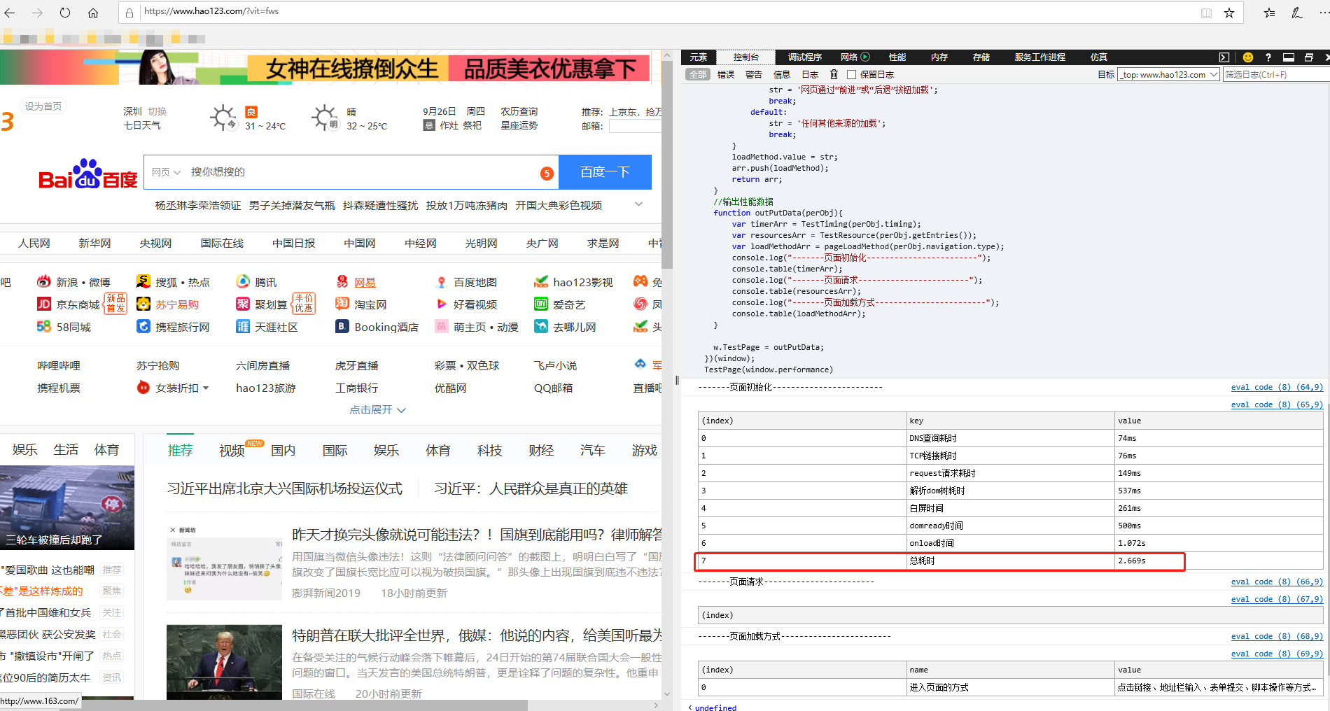
Task: Filter console to 日志 only
Action: 810,74
